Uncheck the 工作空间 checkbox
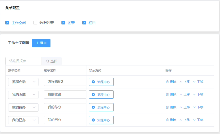The width and height of the screenshot is (220, 134). point(7,23)
